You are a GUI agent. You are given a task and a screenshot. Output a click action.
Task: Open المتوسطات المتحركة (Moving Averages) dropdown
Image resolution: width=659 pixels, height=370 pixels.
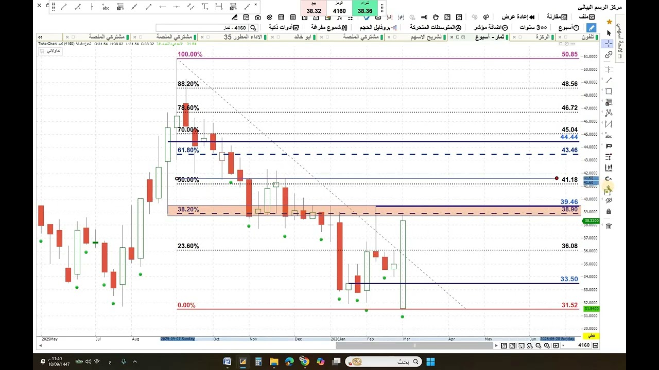[436, 28]
